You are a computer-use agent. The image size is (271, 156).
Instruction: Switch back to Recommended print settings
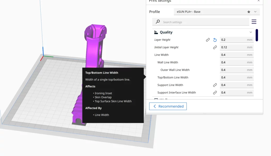coord(168,106)
